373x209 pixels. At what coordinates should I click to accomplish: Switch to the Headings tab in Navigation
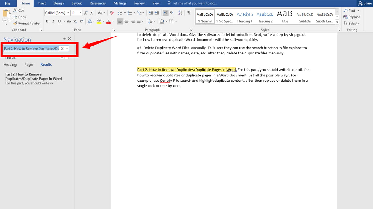11,65
